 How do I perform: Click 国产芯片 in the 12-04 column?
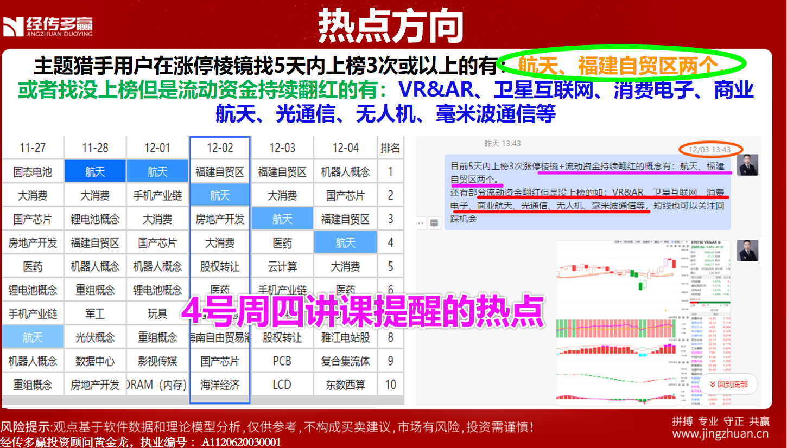click(x=345, y=195)
